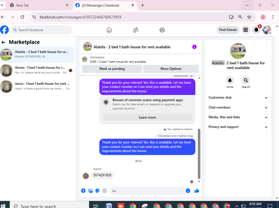Click browser back navigation arrow

[x=3, y=17]
